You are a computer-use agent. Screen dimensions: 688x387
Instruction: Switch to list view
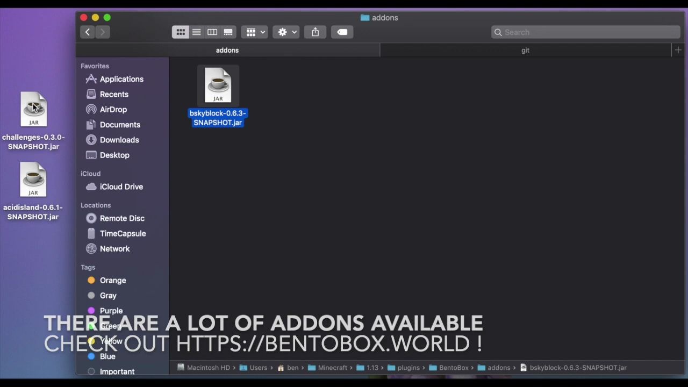[x=197, y=32]
